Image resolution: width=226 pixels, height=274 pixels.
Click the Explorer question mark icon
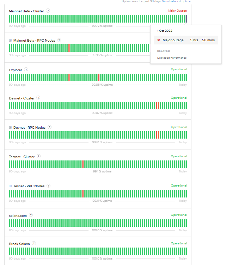coord(26,70)
